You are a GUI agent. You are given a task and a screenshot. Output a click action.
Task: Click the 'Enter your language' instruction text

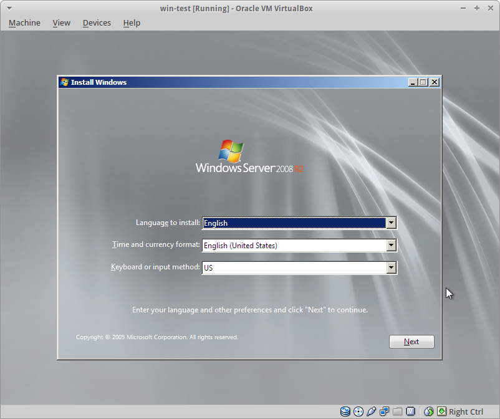[x=250, y=310]
